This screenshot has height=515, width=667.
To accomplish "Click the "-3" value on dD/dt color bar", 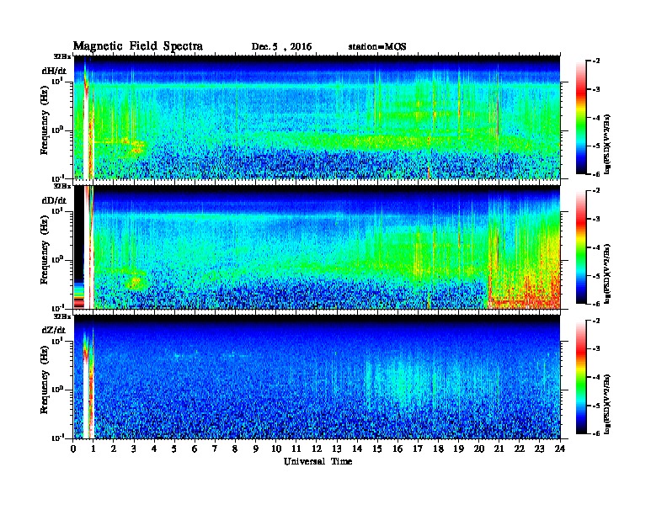I will point(596,220).
